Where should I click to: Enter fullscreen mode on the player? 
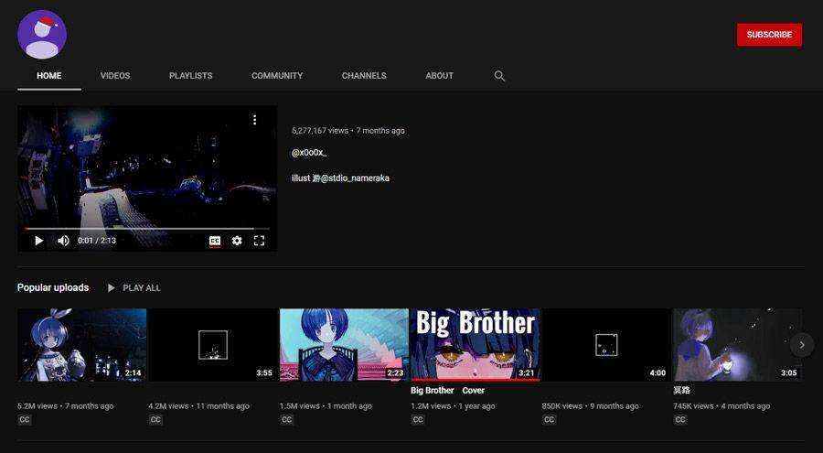click(x=259, y=241)
